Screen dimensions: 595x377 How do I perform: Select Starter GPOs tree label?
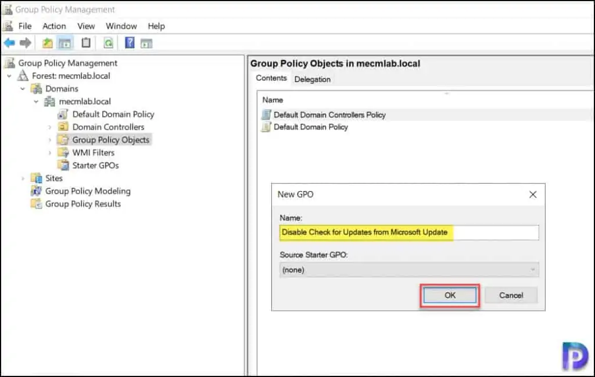[x=96, y=166]
